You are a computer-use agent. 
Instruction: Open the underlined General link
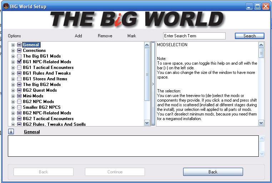click(x=32, y=132)
